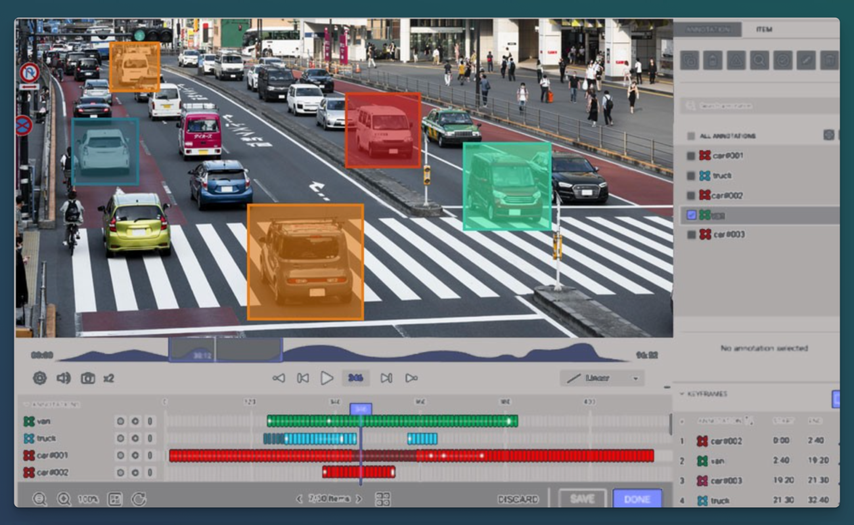Zoom out the timeline
Viewport: 854px width, 525px height.
(39, 499)
